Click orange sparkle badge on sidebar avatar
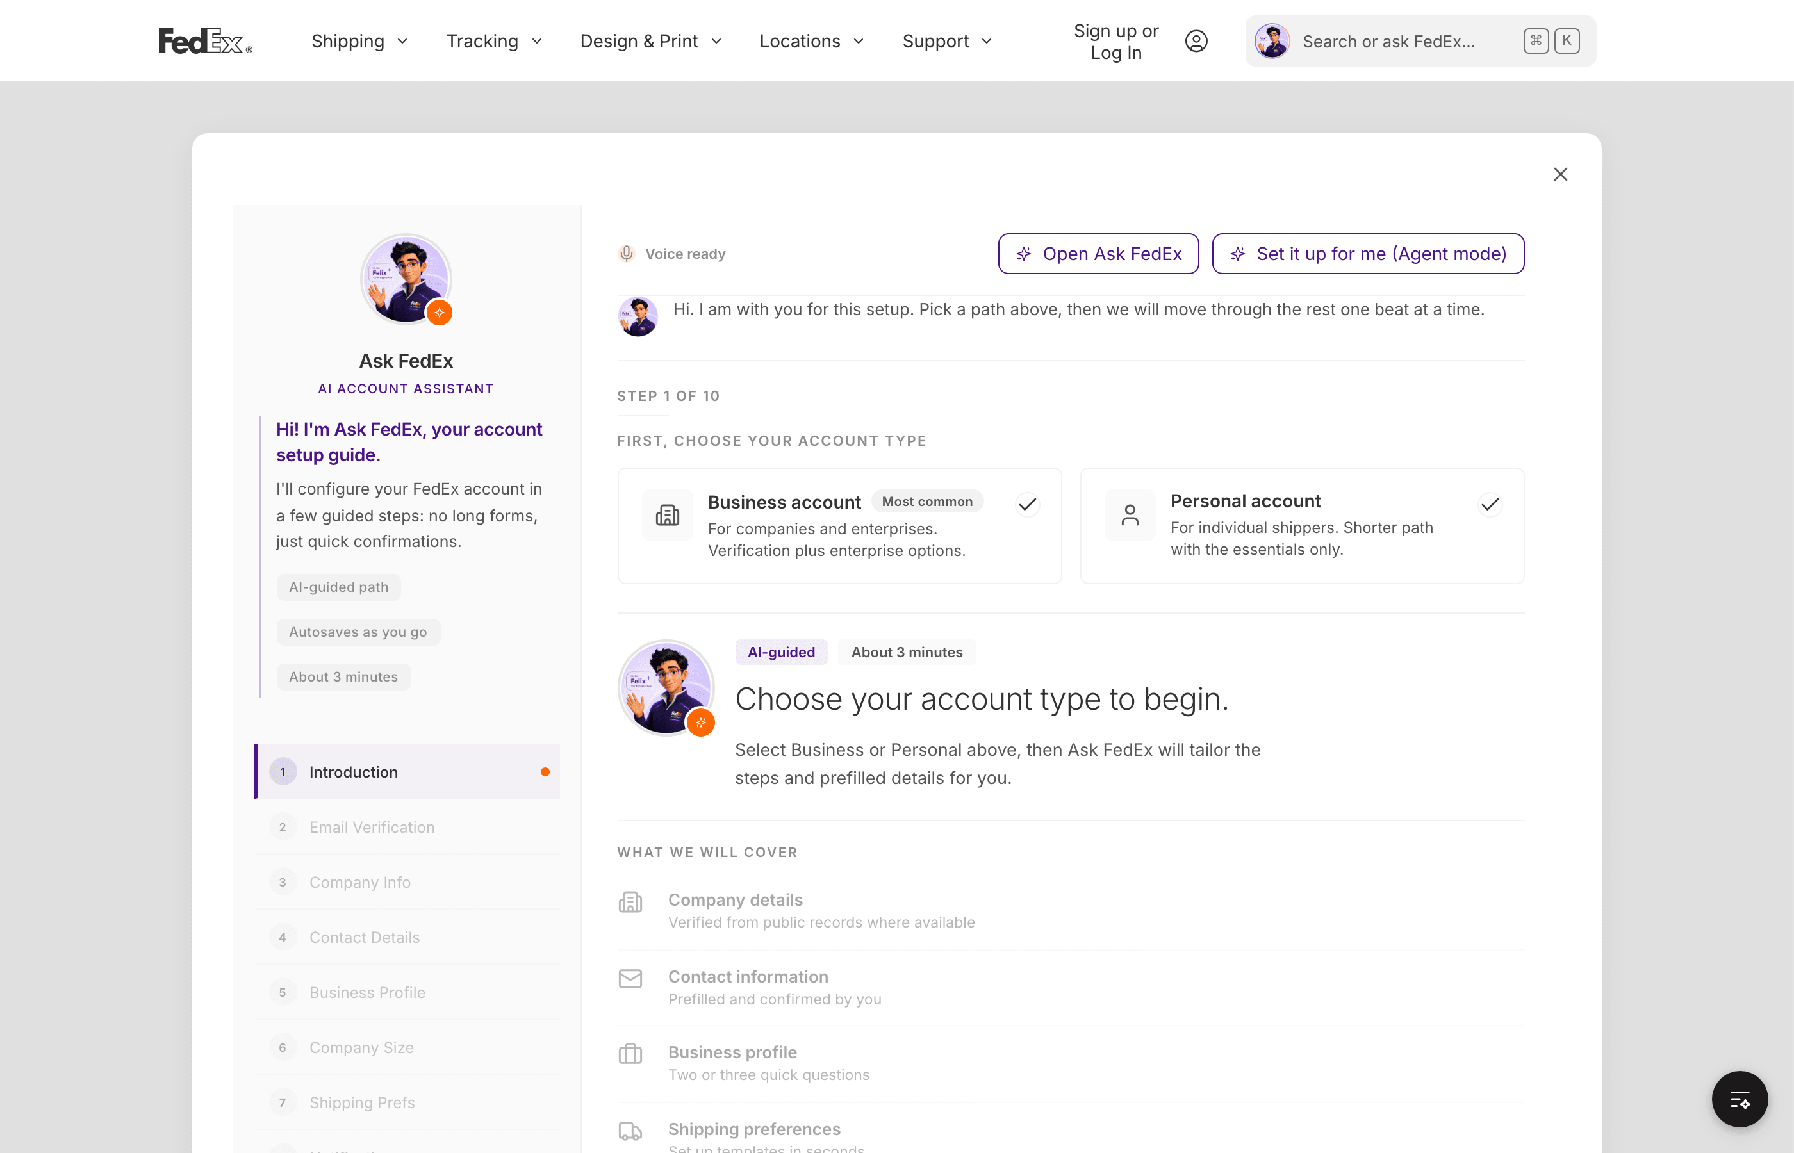The width and height of the screenshot is (1794, 1153). 440,313
